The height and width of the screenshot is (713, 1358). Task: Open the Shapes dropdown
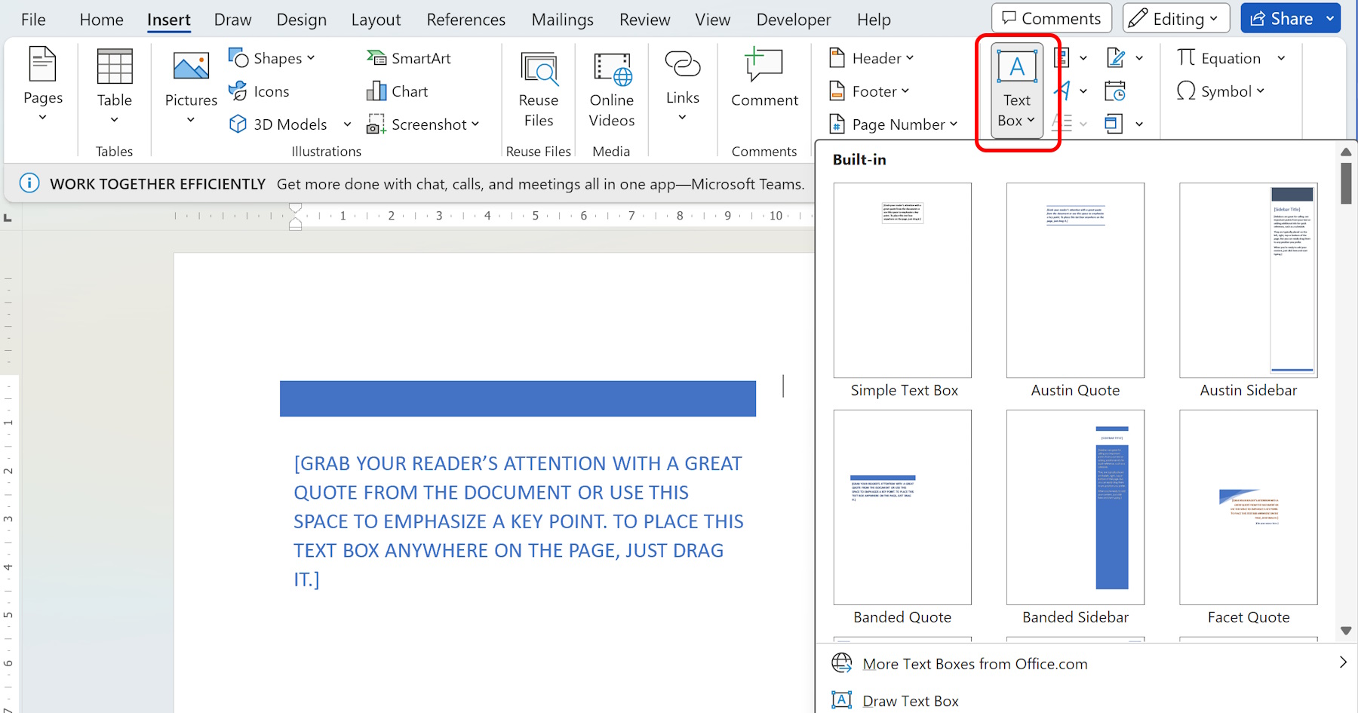[x=273, y=57]
